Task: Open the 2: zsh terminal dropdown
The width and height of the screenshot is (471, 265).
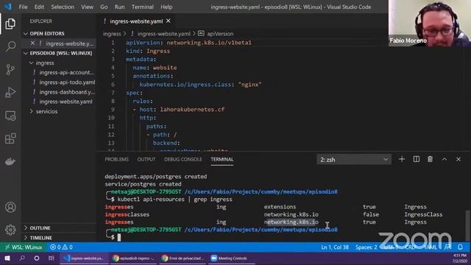Action: (354, 160)
